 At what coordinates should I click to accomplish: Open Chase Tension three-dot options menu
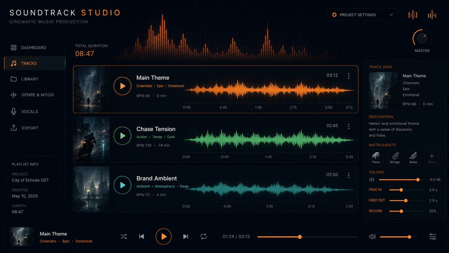click(x=349, y=126)
